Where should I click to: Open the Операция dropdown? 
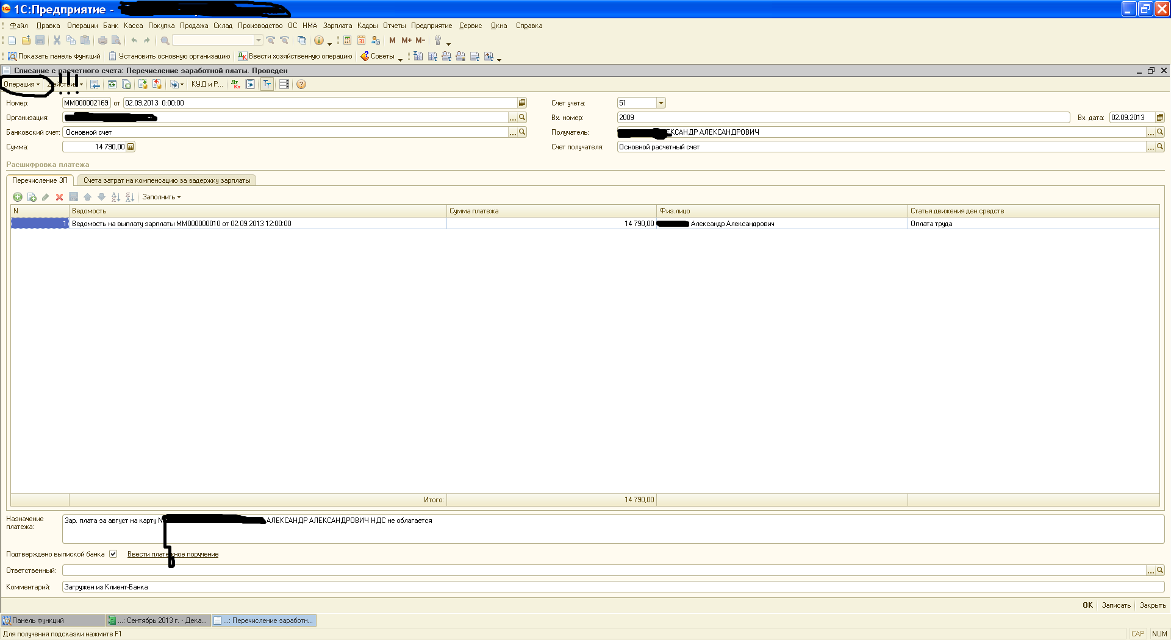tap(21, 84)
